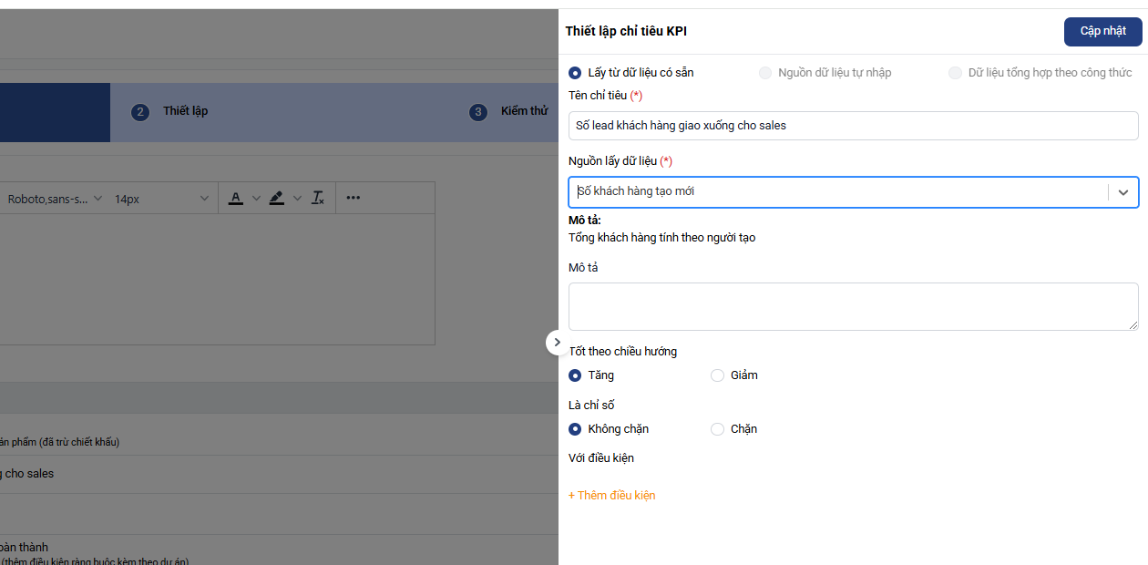Click the step 2 number circle
Viewport: 1148px width, 565px height.
click(x=139, y=112)
